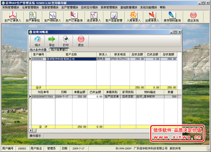
Task: Open 库存物料查询 toolbar icon
Action: [172, 17]
